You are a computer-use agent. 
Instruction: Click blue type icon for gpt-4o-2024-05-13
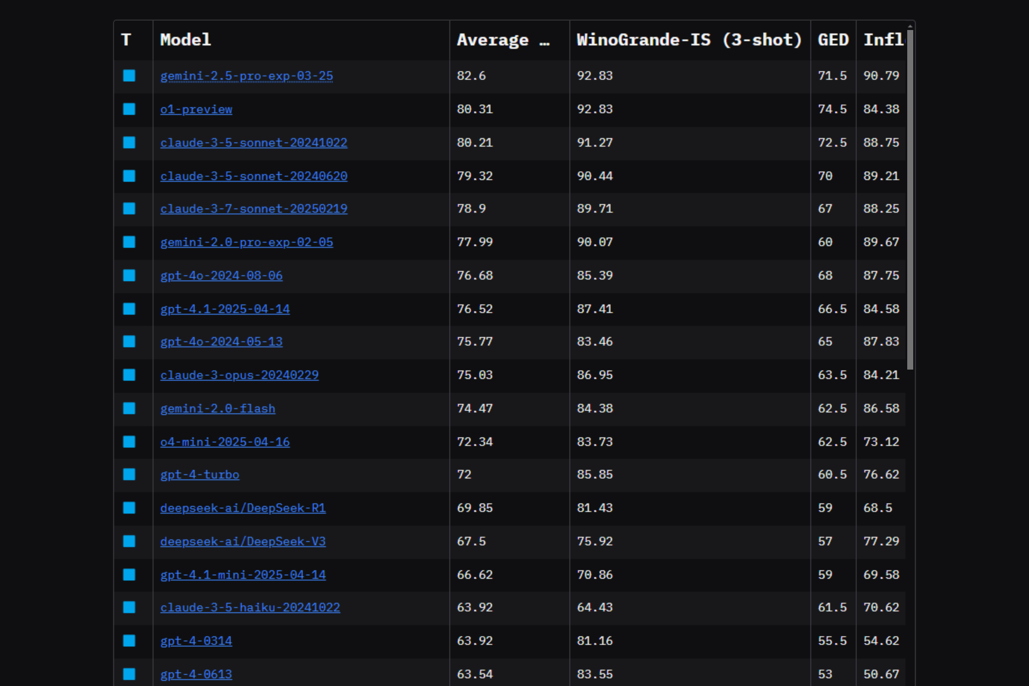point(129,342)
